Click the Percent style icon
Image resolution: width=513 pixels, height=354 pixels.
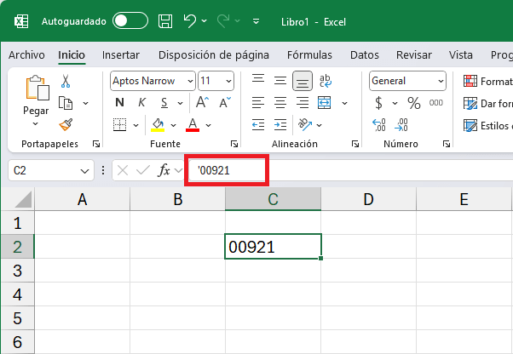(x=414, y=103)
